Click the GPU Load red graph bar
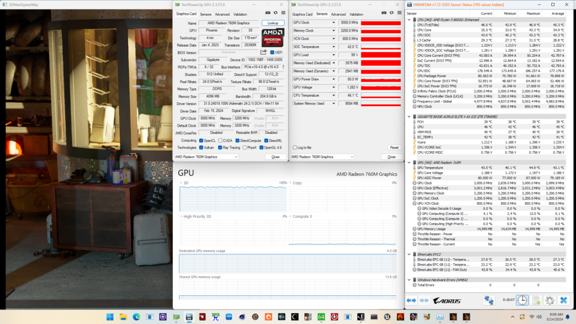The width and height of the screenshot is (576, 324). coord(381,55)
